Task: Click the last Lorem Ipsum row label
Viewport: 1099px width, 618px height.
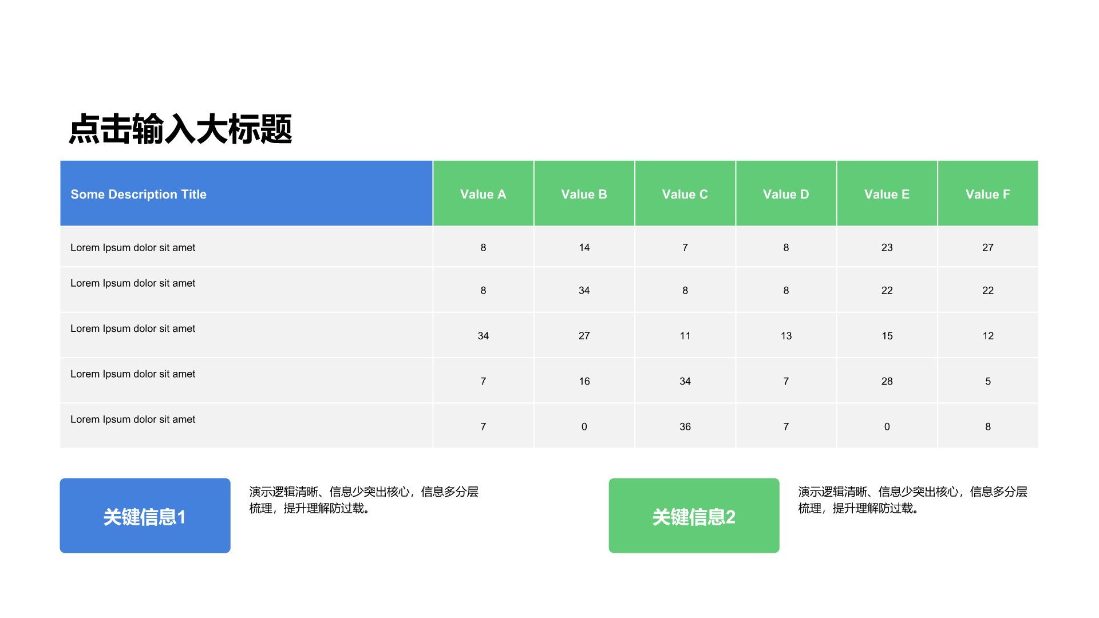Action: click(x=133, y=419)
